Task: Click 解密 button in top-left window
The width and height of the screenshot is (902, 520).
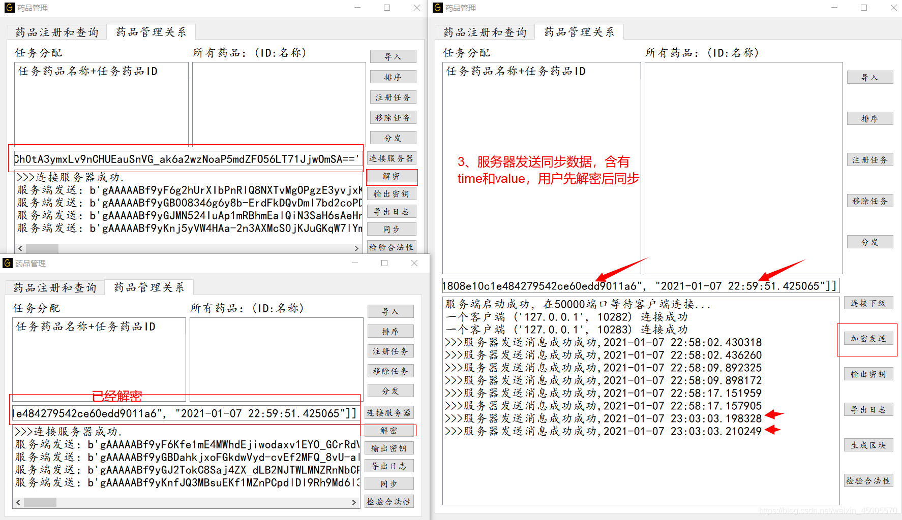Action: [392, 176]
